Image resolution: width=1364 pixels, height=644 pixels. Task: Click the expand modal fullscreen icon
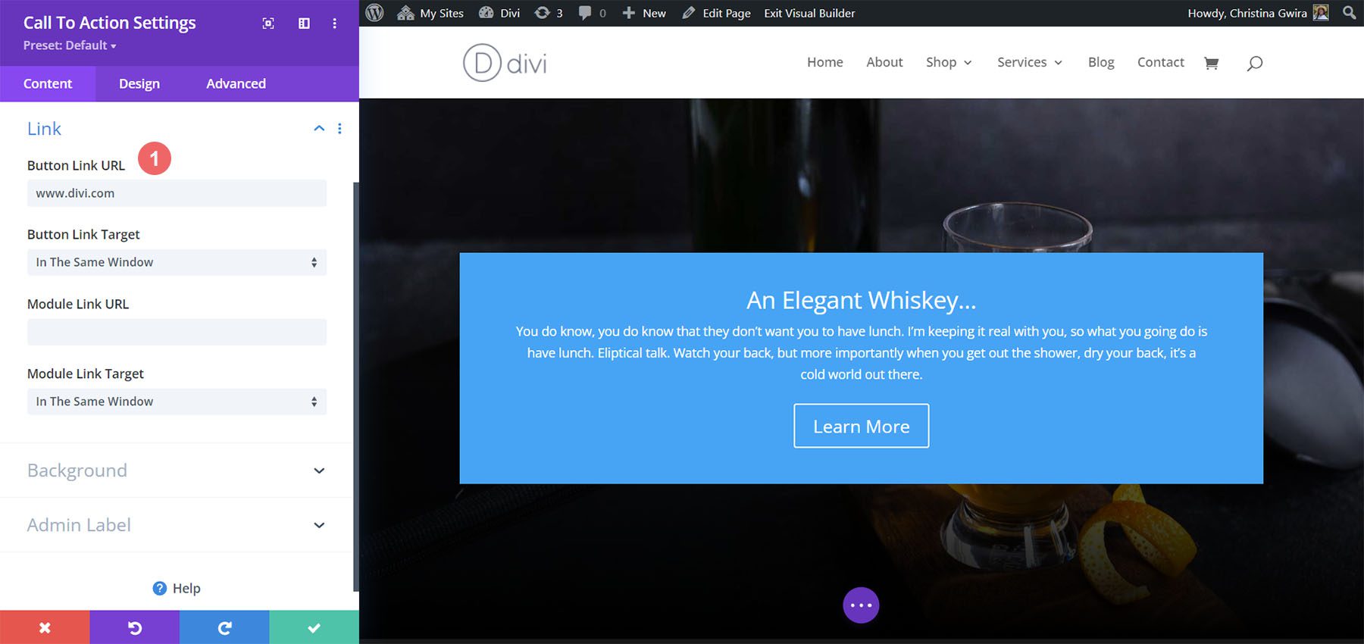point(268,23)
